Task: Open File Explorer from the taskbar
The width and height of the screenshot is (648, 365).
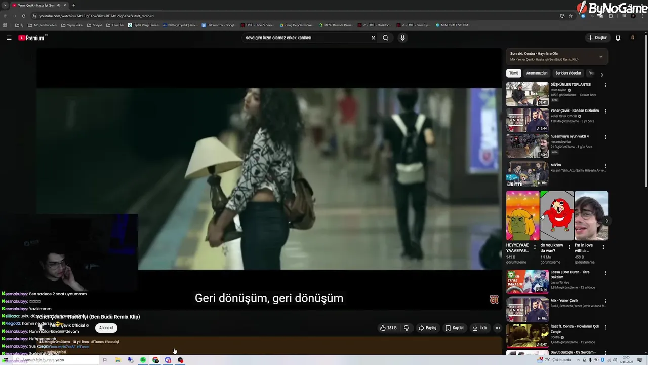Action: [118, 360]
